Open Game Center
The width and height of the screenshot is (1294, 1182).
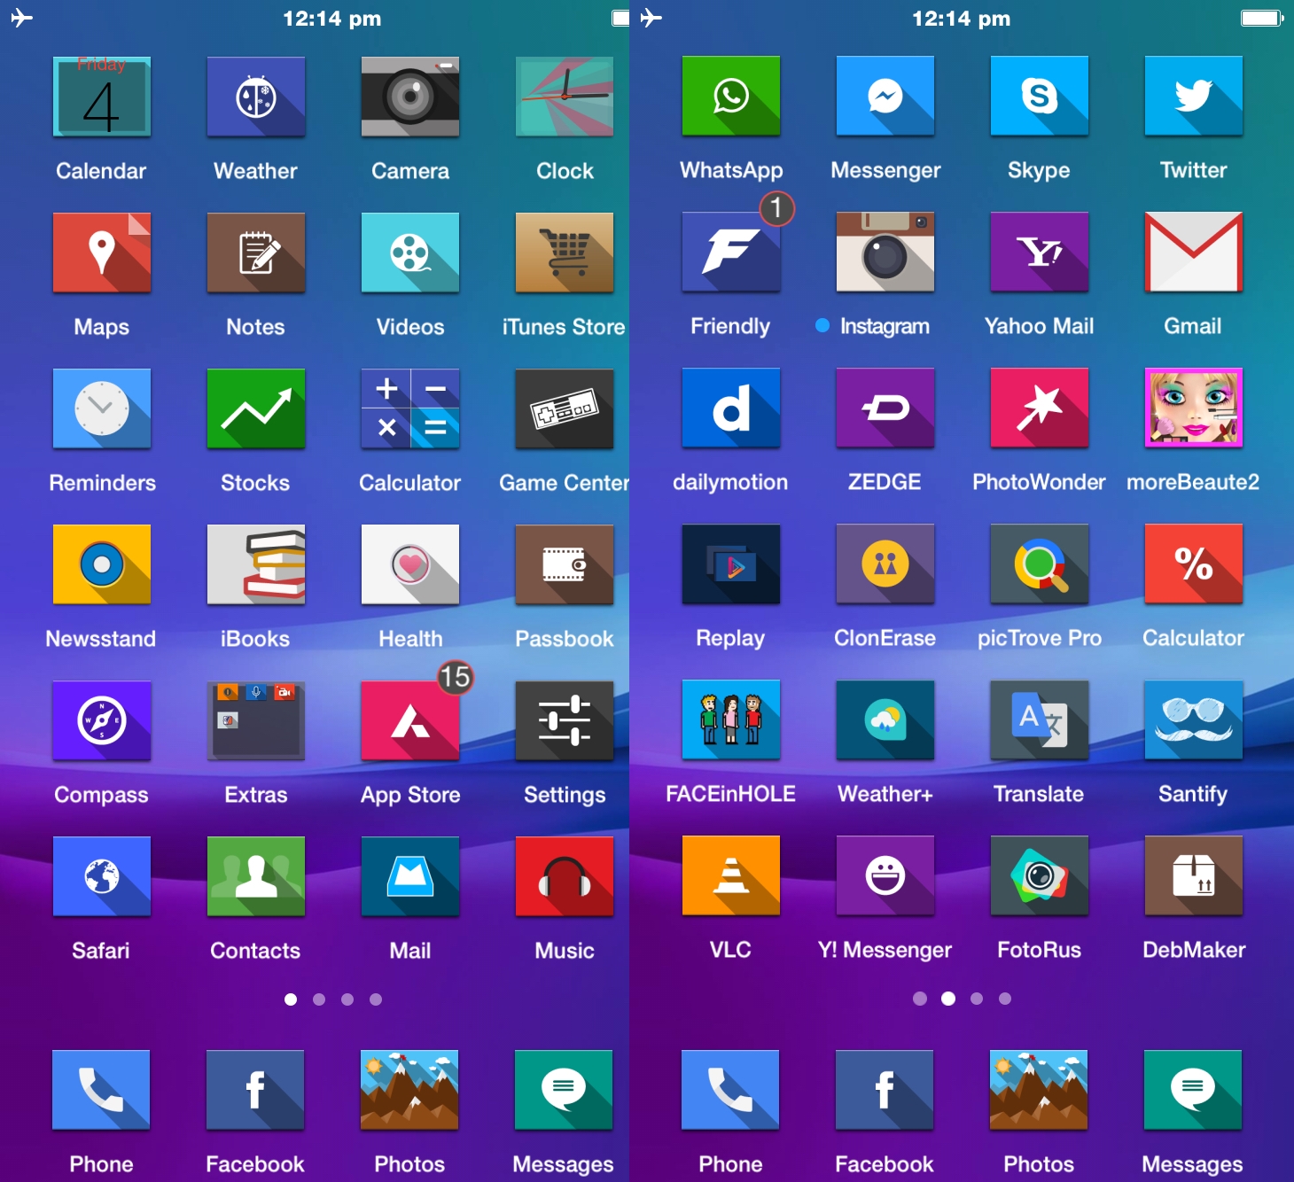[x=564, y=408]
